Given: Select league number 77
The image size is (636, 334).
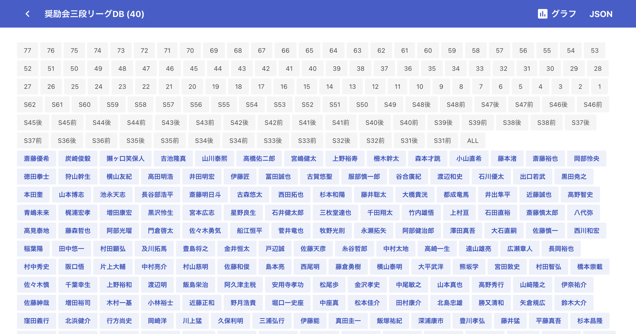Looking at the screenshot, I should point(28,50).
